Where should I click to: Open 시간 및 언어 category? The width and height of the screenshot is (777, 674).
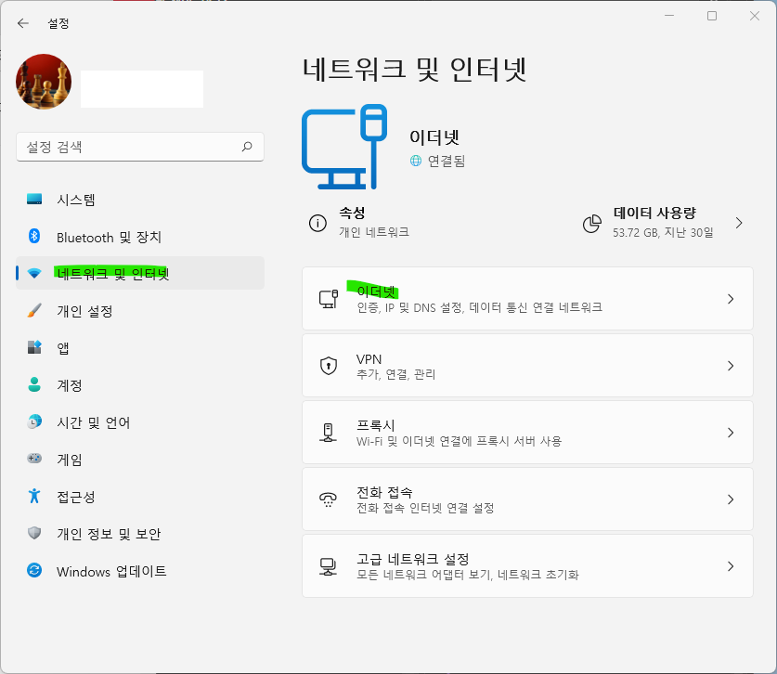[x=140, y=422]
